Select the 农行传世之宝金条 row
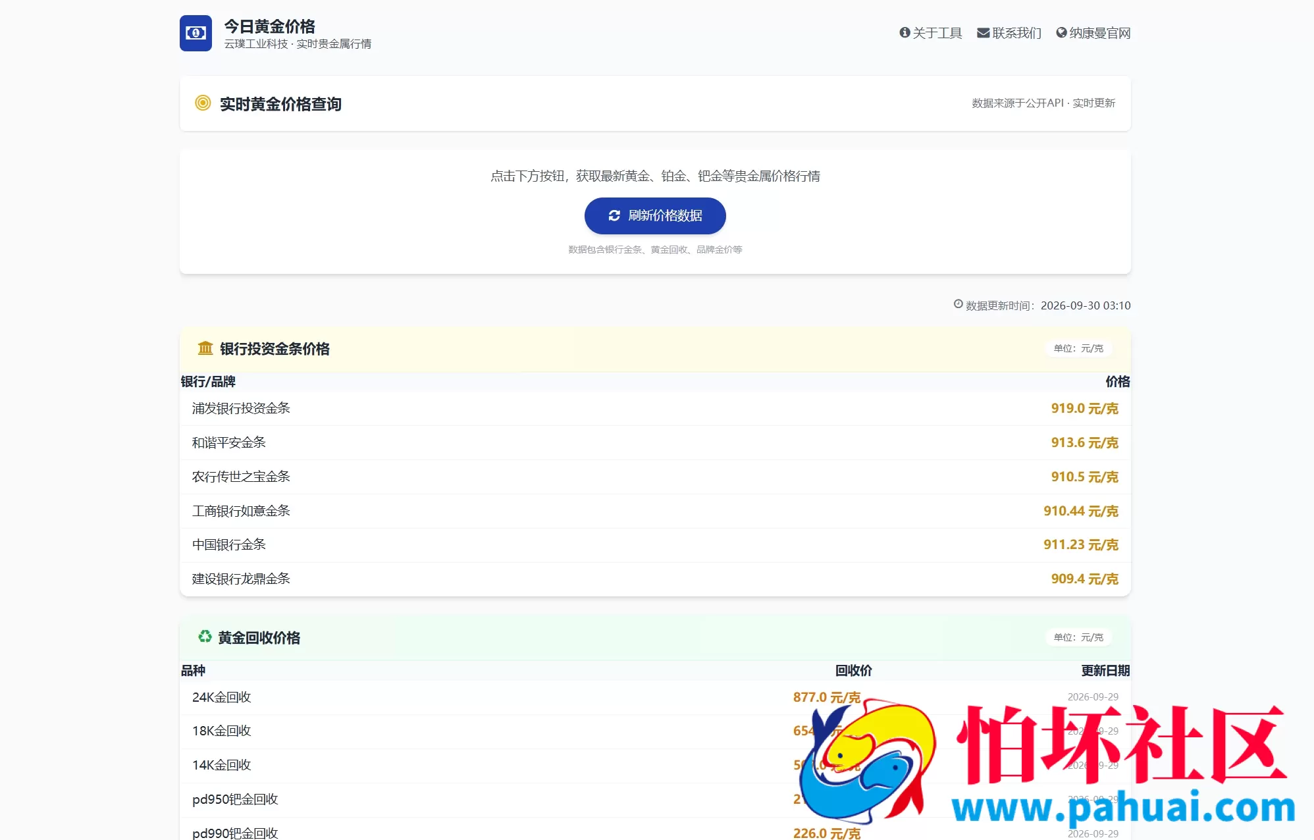 [655, 477]
